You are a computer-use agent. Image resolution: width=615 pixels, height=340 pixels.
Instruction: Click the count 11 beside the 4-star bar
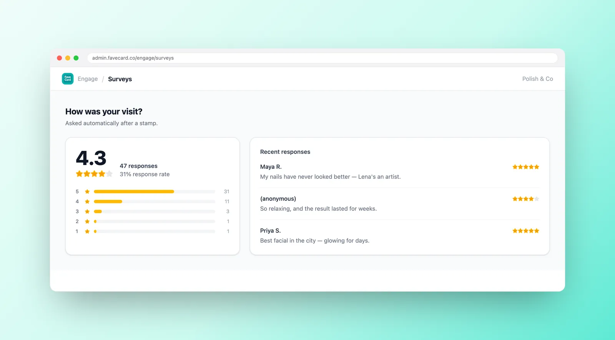[227, 201]
